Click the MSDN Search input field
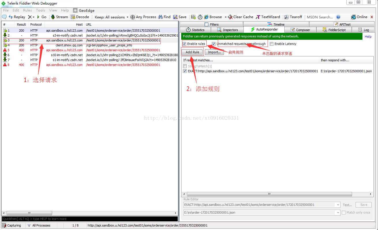378x230 pixels. (320, 17)
